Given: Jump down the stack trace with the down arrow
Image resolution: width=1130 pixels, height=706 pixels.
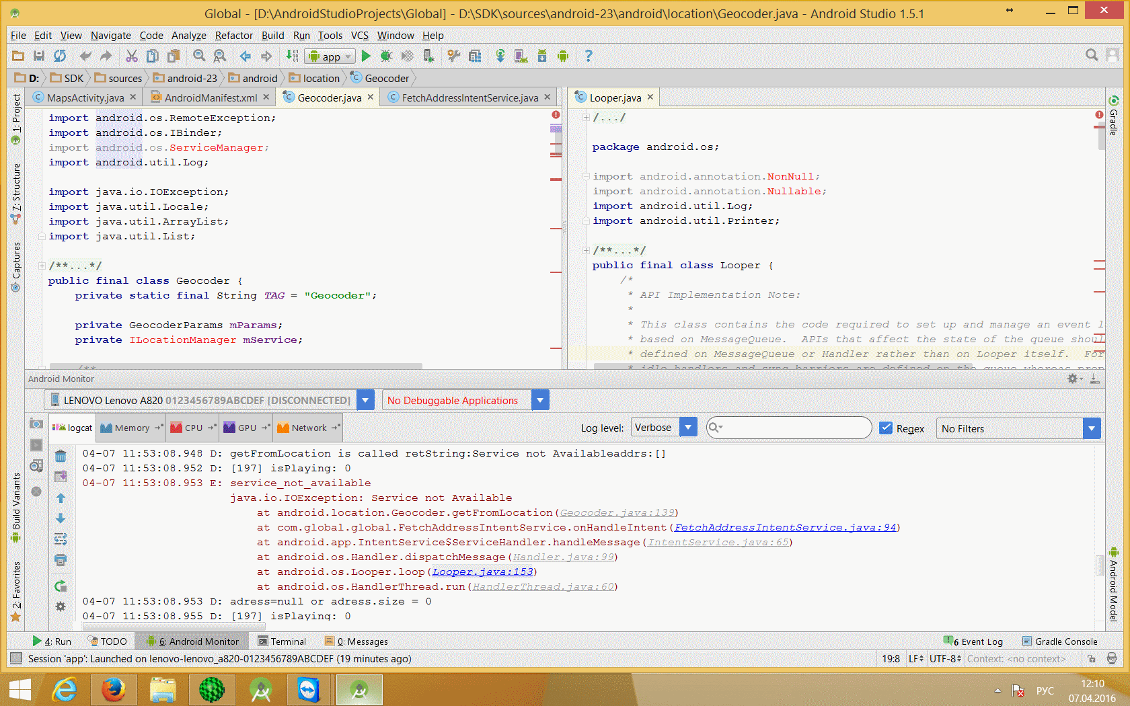Looking at the screenshot, I should click(61, 518).
